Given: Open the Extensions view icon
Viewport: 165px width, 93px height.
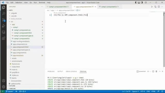Looking at the screenshot, I should click(3, 38).
